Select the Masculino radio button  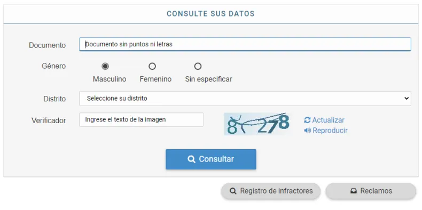tap(105, 66)
